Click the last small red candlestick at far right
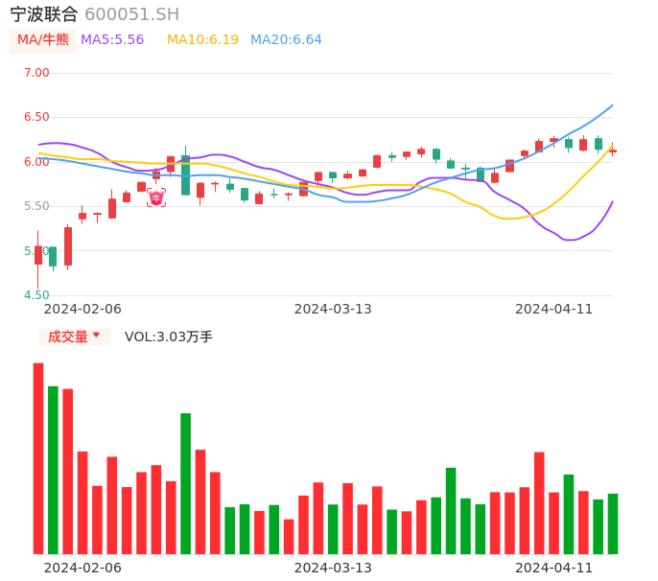Screen dimensions: 658x581 click(x=613, y=151)
